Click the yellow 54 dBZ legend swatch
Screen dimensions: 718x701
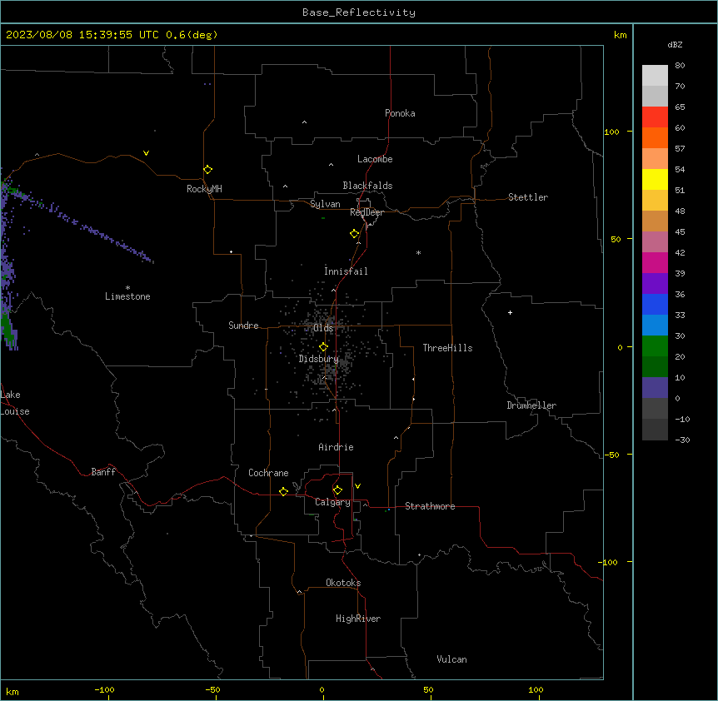pyautogui.click(x=655, y=179)
